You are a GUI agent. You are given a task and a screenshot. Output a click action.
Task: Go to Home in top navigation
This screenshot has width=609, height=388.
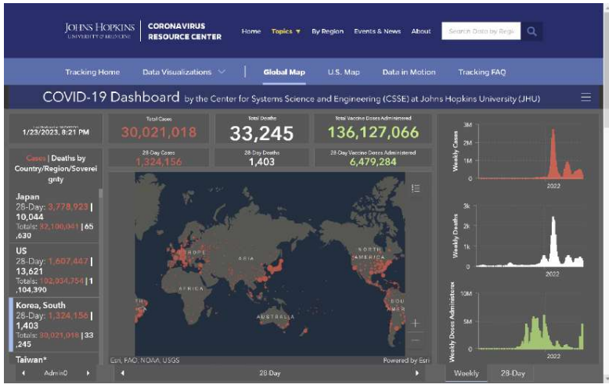[x=251, y=31]
